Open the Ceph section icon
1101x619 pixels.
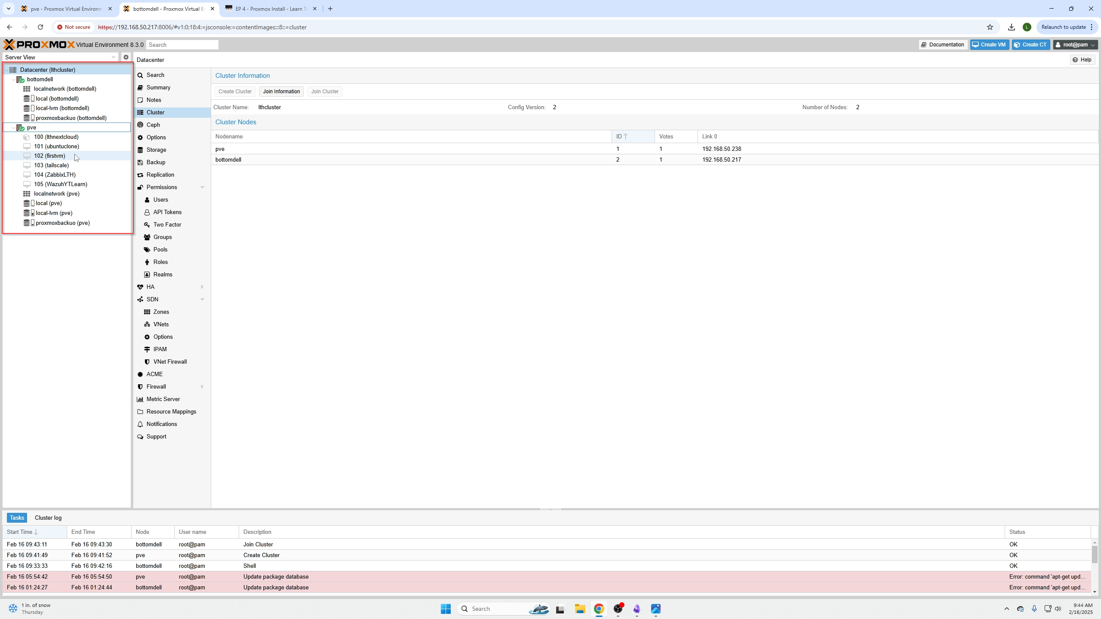tap(140, 125)
